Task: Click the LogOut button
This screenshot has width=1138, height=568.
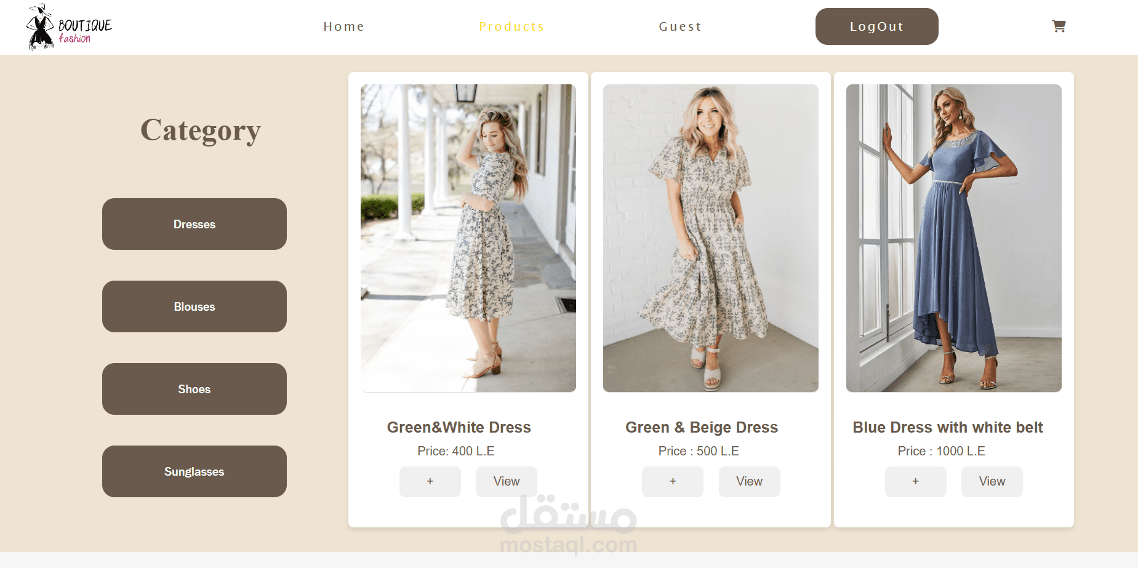Action: 876,26
